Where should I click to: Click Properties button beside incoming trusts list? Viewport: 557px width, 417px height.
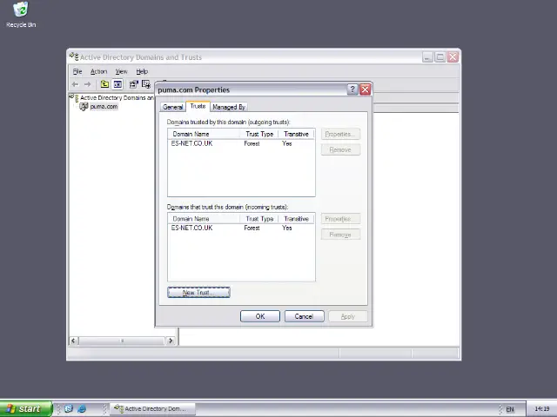[x=340, y=219]
